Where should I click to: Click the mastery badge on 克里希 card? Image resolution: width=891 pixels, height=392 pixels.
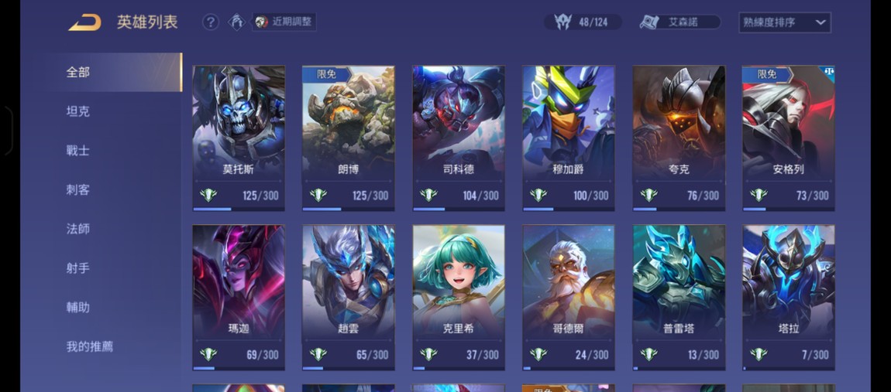coord(428,355)
